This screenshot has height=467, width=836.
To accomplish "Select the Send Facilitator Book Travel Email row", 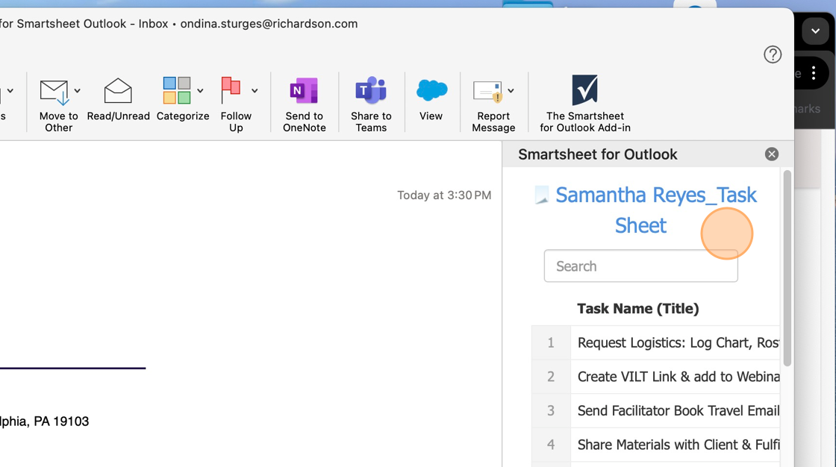I will (656, 410).
